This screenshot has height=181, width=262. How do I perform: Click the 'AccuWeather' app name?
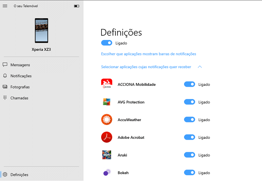(x=129, y=120)
